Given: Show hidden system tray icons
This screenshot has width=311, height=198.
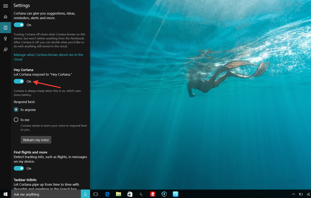Looking at the screenshot, I should (294, 194).
